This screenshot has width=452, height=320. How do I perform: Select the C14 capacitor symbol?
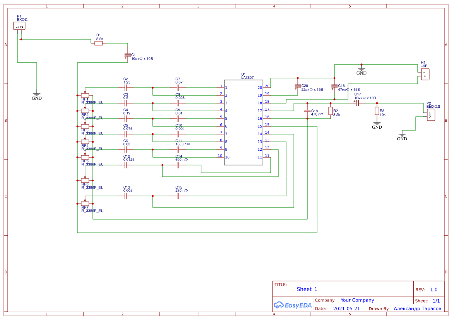pos(178,165)
